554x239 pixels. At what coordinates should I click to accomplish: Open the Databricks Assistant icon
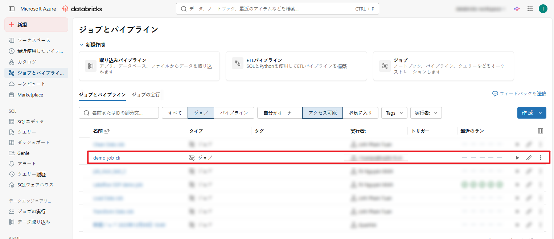point(517,9)
